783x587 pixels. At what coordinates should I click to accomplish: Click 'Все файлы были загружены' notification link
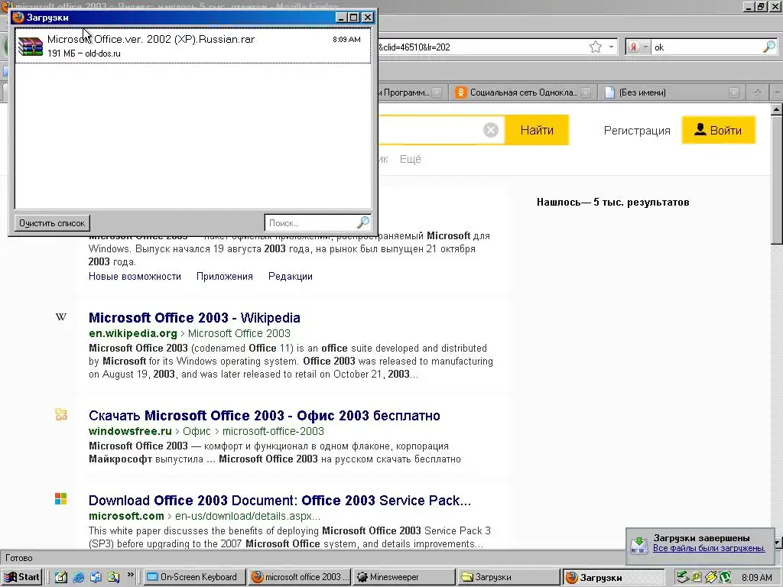[x=709, y=549]
